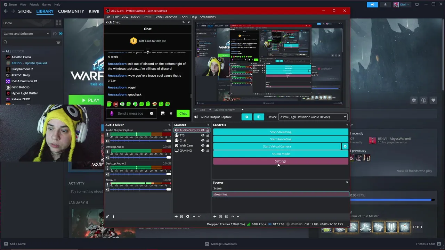Screen dimensions: 445x250
Task: Remove scene with the Scenes trash icon
Action: tap(220, 216)
